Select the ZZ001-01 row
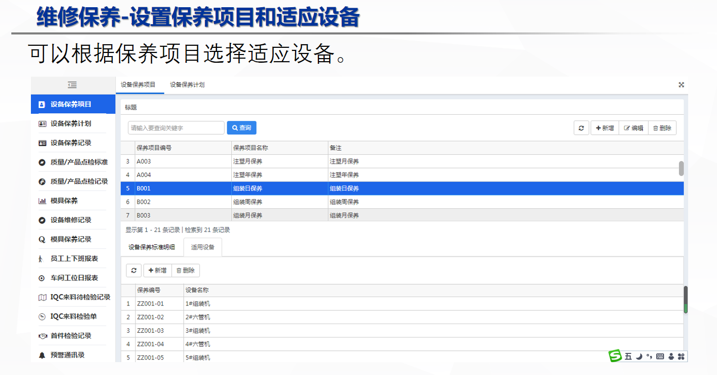The height and width of the screenshot is (375, 717). tap(402, 303)
